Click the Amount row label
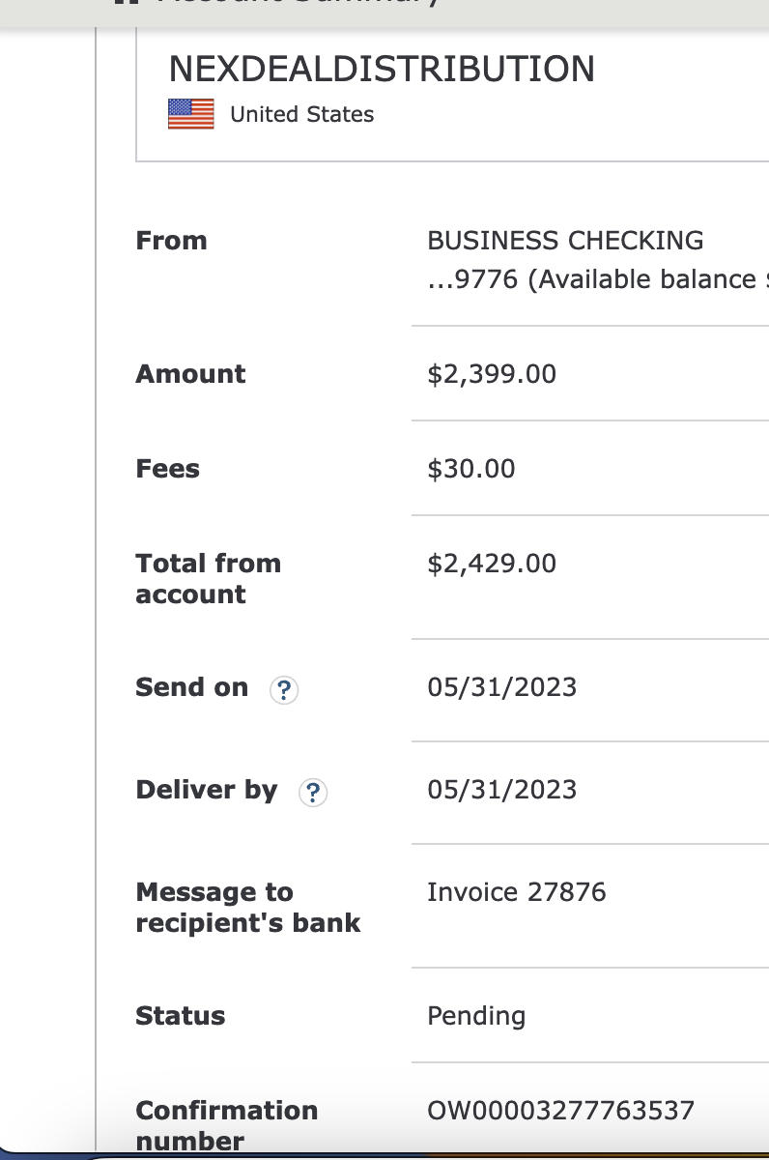Viewport: 769px width, 1160px height. (191, 374)
